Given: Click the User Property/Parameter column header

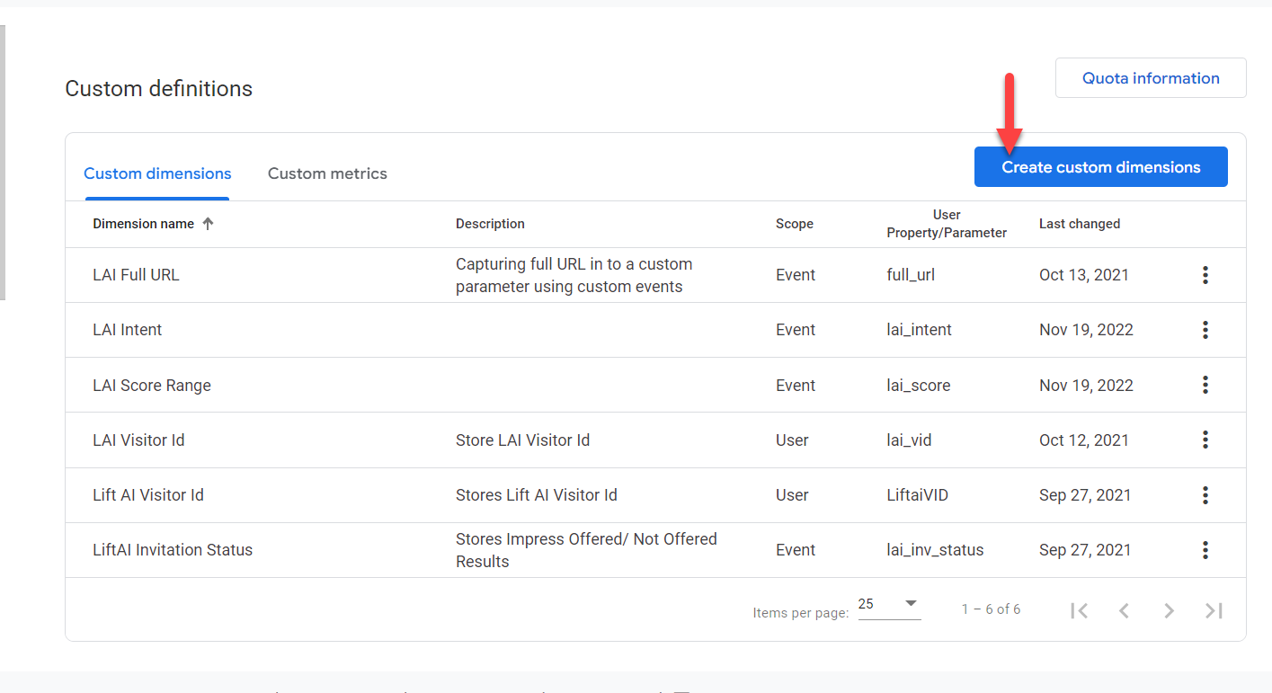Looking at the screenshot, I should [x=947, y=224].
